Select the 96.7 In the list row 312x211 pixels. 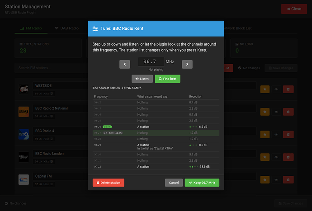(156, 133)
